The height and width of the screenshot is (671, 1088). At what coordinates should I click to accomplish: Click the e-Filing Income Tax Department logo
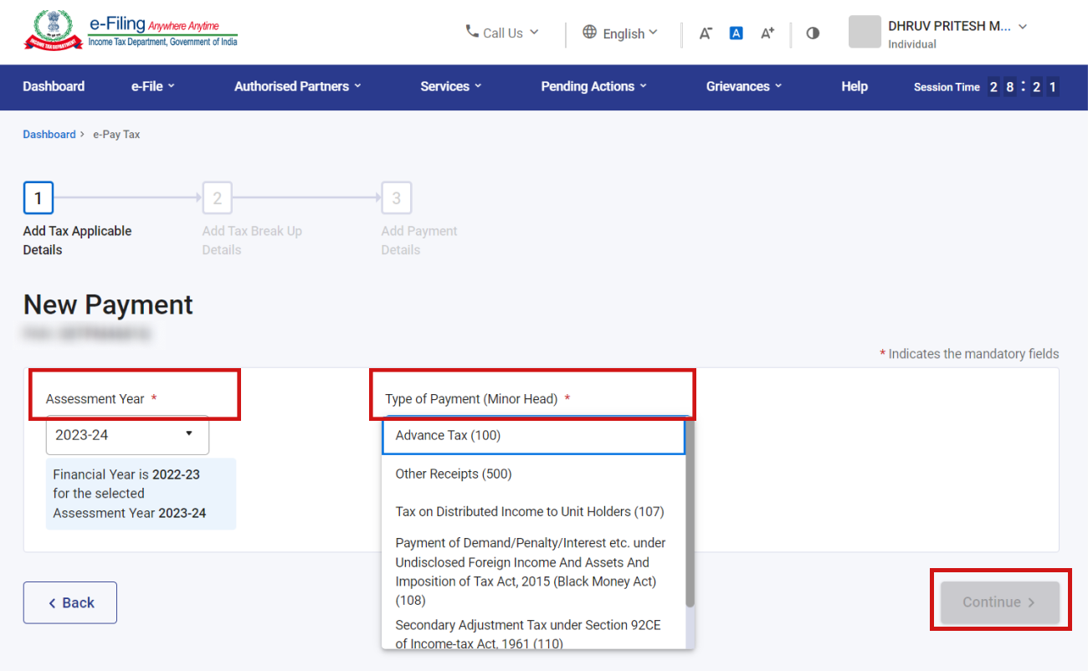click(131, 32)
